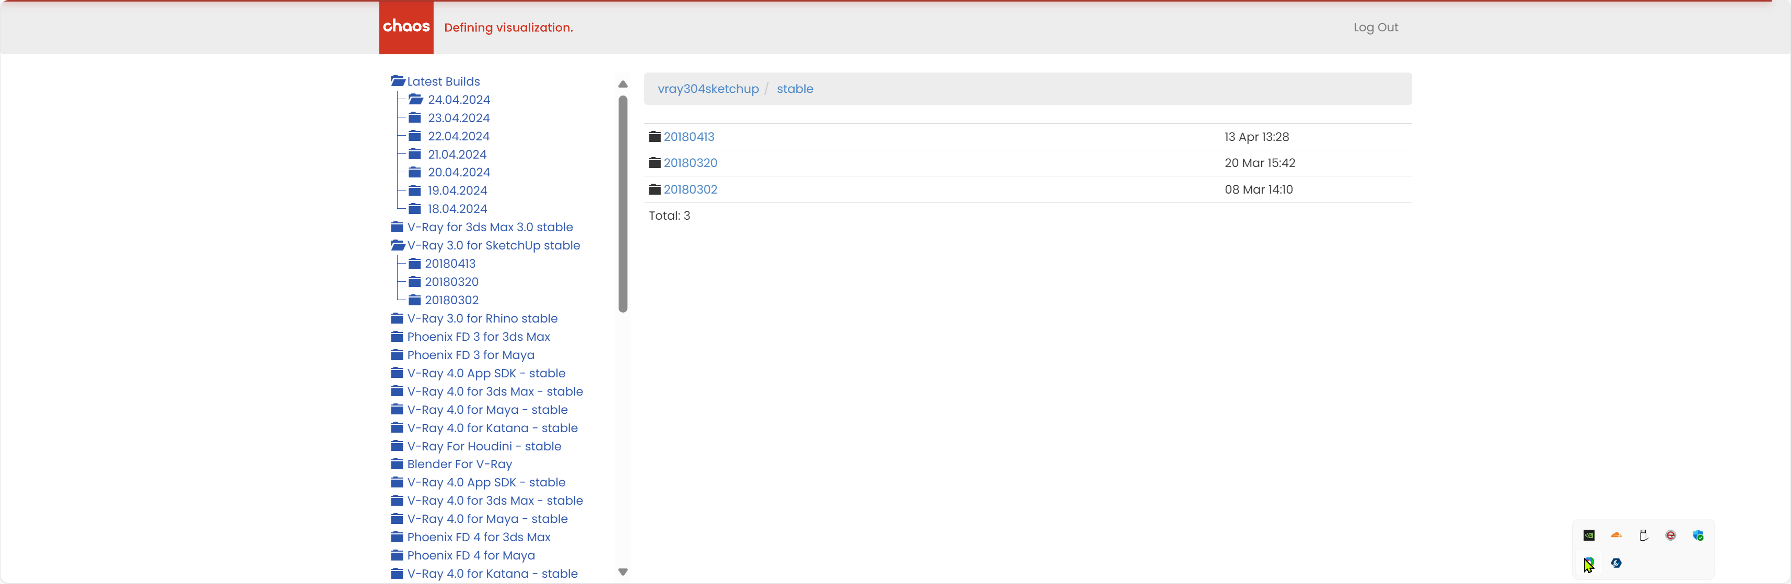Click the folder icon beside 20.04.2024
The width and height of the screenshot is (1791, 584).
[x=415, y=172]
